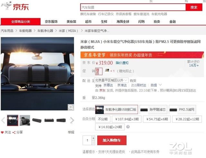Open the 北京昌平区城区以外 delivery dropdown
Viewport: 206px width, 158px height.
[111, 80]
